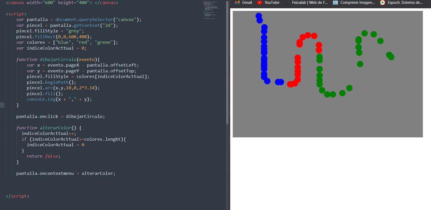Image resolution: width=431 pixels, height=210 pixels.
Task: Click the Espoch favicon icon
Action: click(x=383, y=3)
